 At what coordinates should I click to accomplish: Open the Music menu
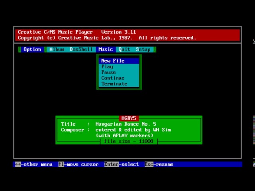coord(106,49)
